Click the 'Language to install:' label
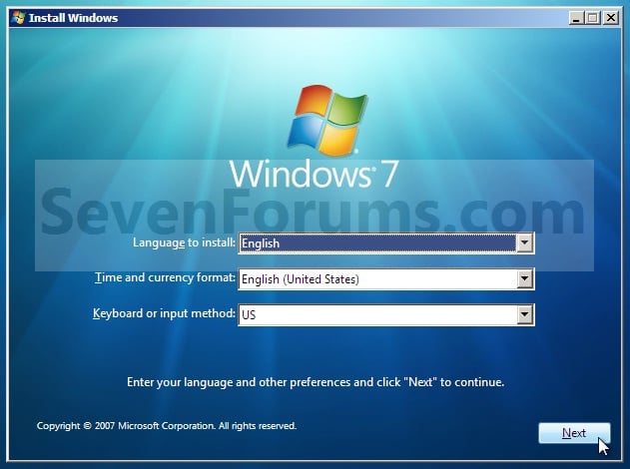Screen dimensions: 630x469 pos(184,242)
